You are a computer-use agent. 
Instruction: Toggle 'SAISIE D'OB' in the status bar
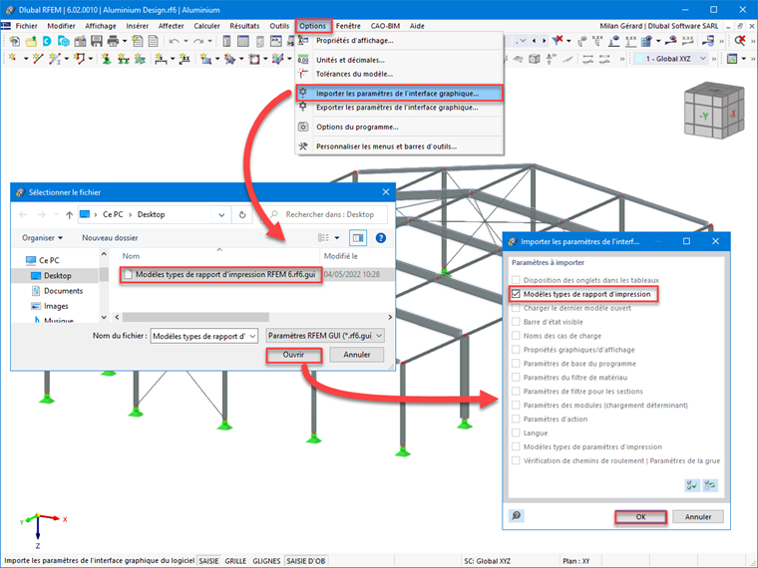point(306,561)
